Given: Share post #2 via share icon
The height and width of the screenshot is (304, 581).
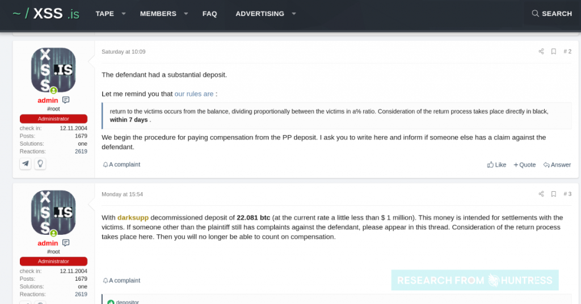Looking at the screenshot, I should (541, 52).
